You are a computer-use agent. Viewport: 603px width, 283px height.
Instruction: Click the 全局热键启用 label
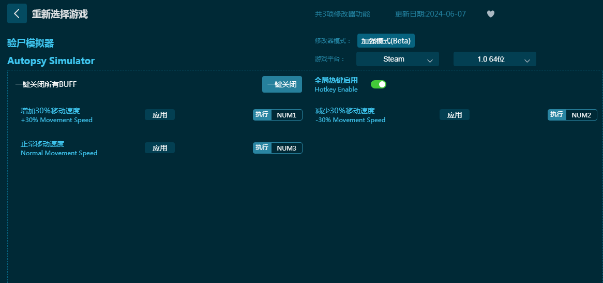[x=336, y=80]
